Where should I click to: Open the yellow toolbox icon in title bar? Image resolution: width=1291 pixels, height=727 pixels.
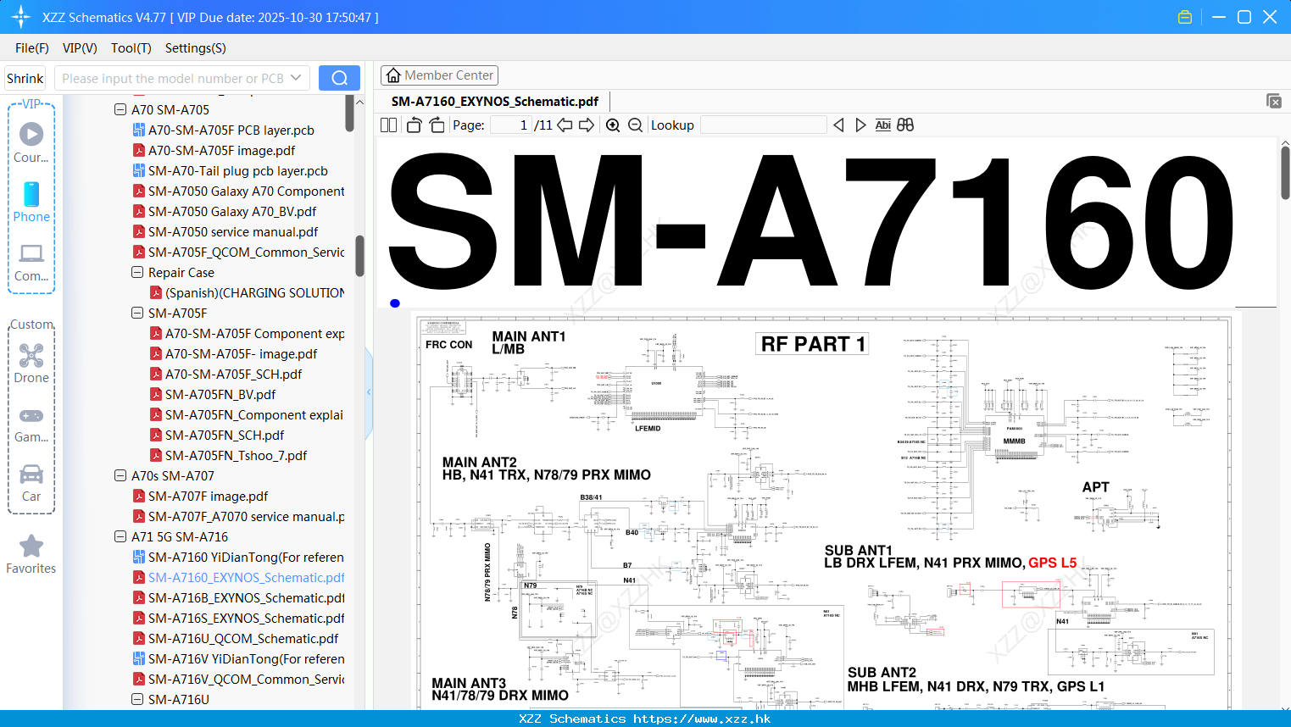tap(1185, 17)
